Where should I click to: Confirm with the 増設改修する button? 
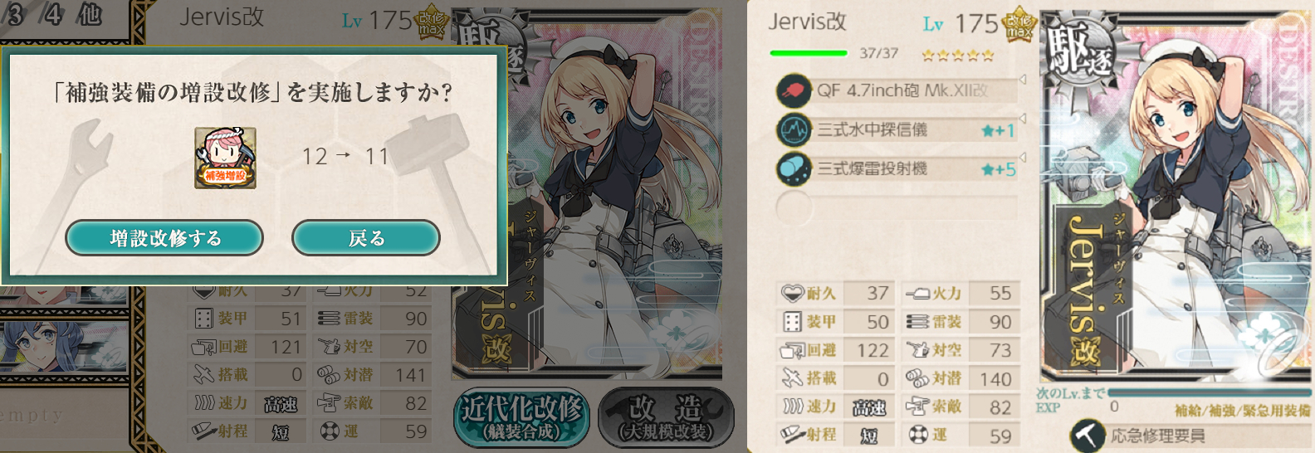click(x=164, y=238)
